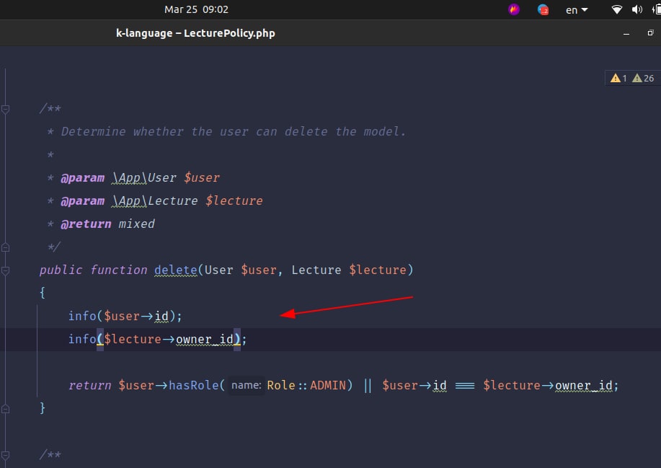Restore the PhpStorm window size
The width and height of the screenshot is (661, 468).
[x=650, y=33]
